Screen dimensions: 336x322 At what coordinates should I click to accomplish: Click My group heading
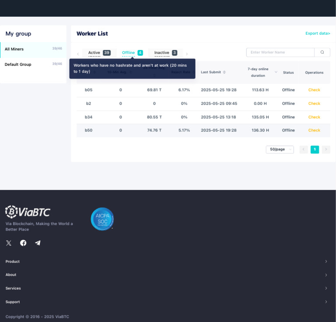[18, 34]
